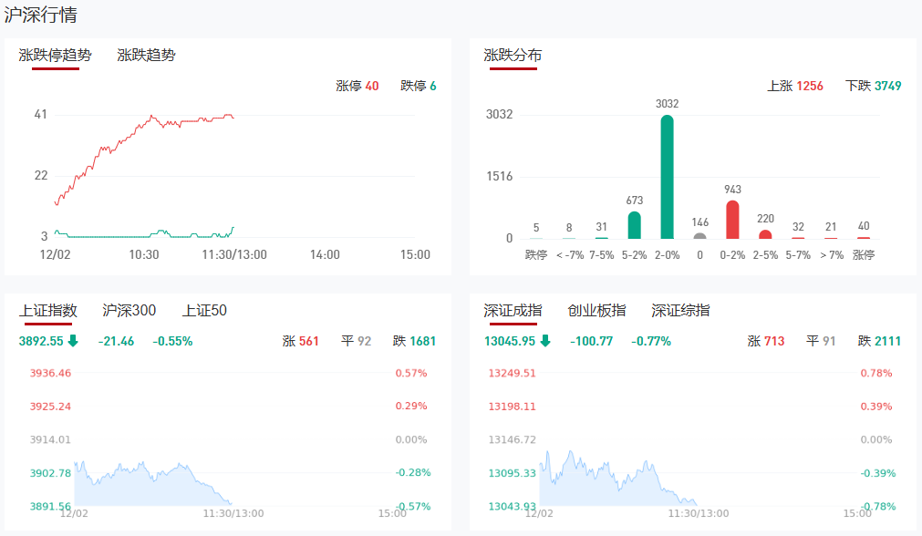Switch to the 涨跌趋势 tab
This screenshot has width=922, height=536.
[x=146, y=55]
